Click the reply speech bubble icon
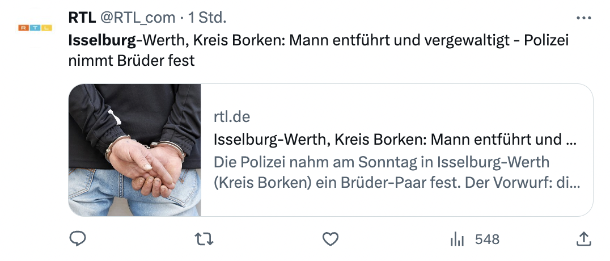This screenshot has height=261, width=610. click(78, 239)
